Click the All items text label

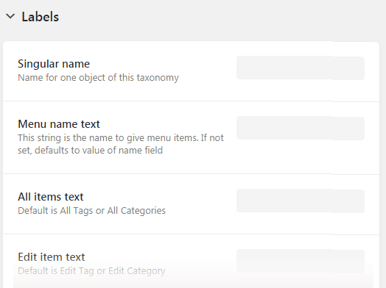pos(51,197)
